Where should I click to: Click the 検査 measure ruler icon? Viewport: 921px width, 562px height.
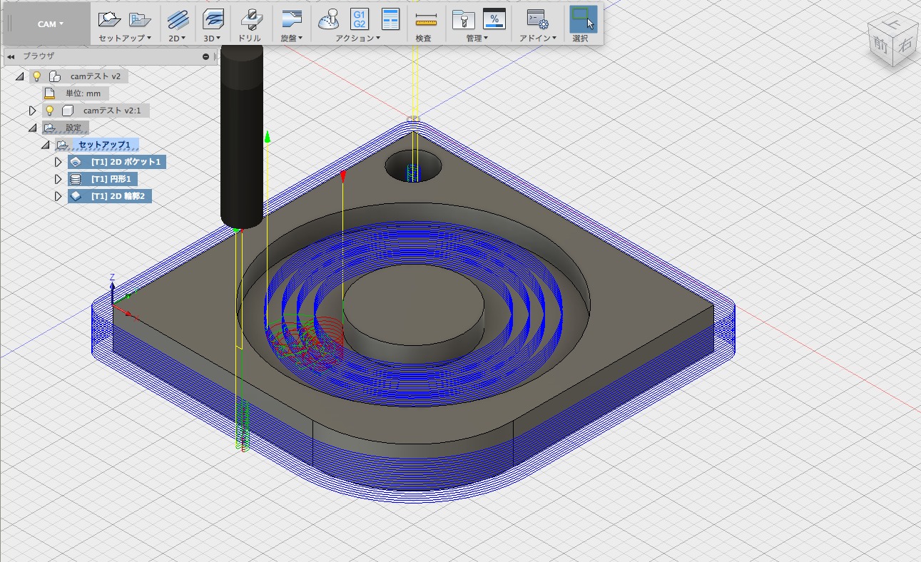425,19
